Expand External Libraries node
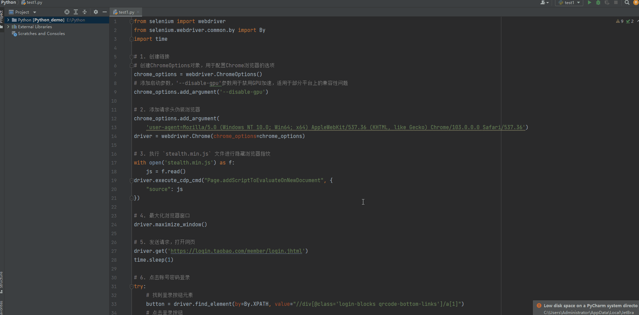Screen dimensions: 639x315 (x=8, y=27)
